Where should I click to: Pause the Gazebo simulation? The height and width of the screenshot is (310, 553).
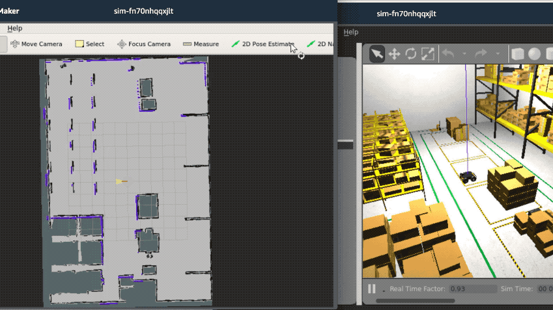pyautogui.click(x=372, y=289)
